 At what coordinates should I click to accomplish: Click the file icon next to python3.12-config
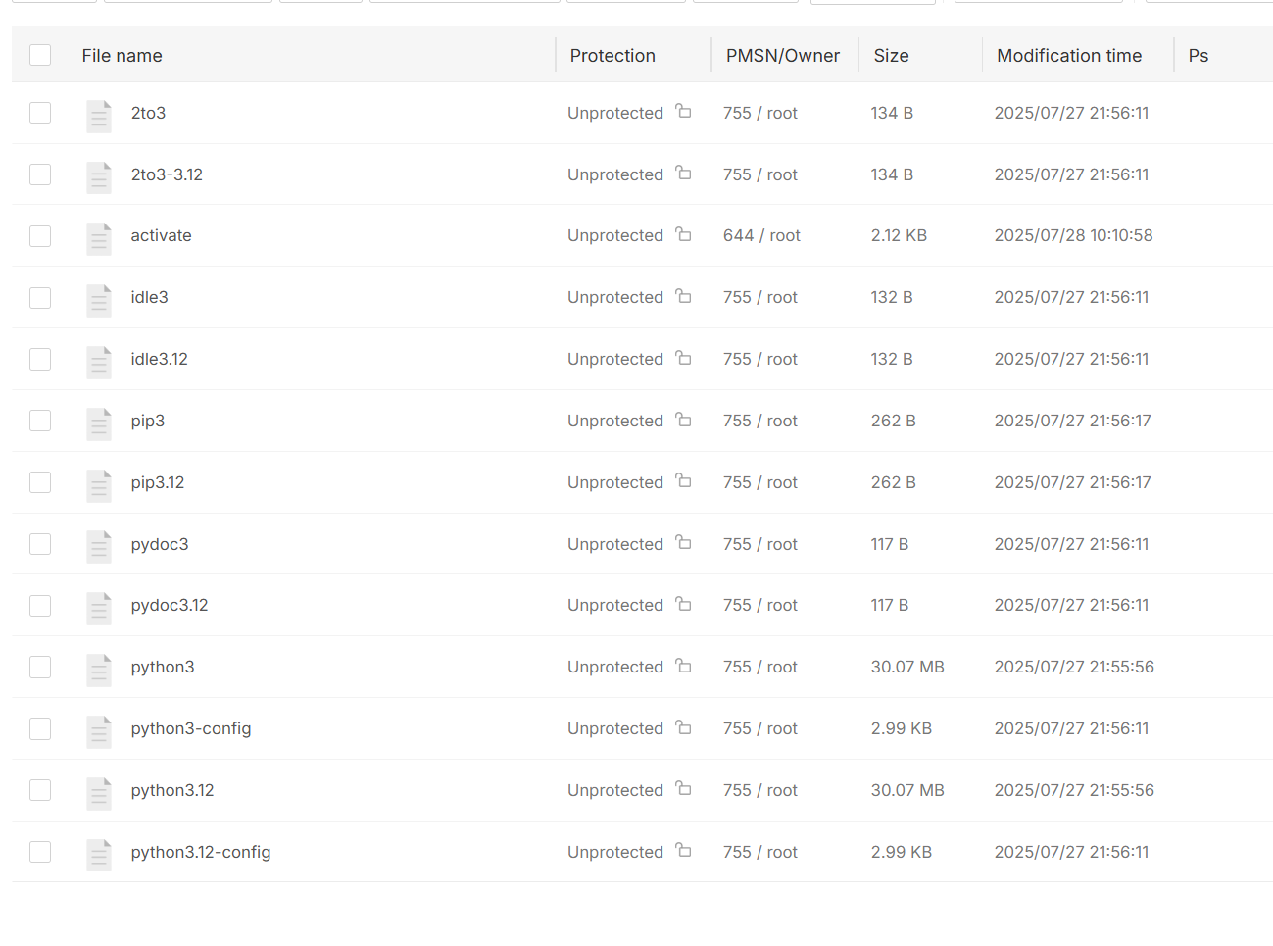[99, 854]
